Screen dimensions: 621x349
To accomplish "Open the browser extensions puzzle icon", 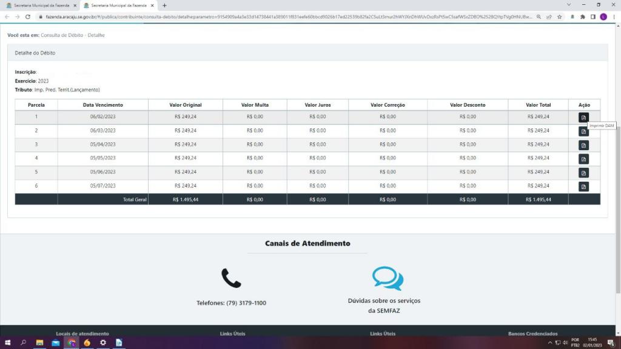I will pos(583,17).
